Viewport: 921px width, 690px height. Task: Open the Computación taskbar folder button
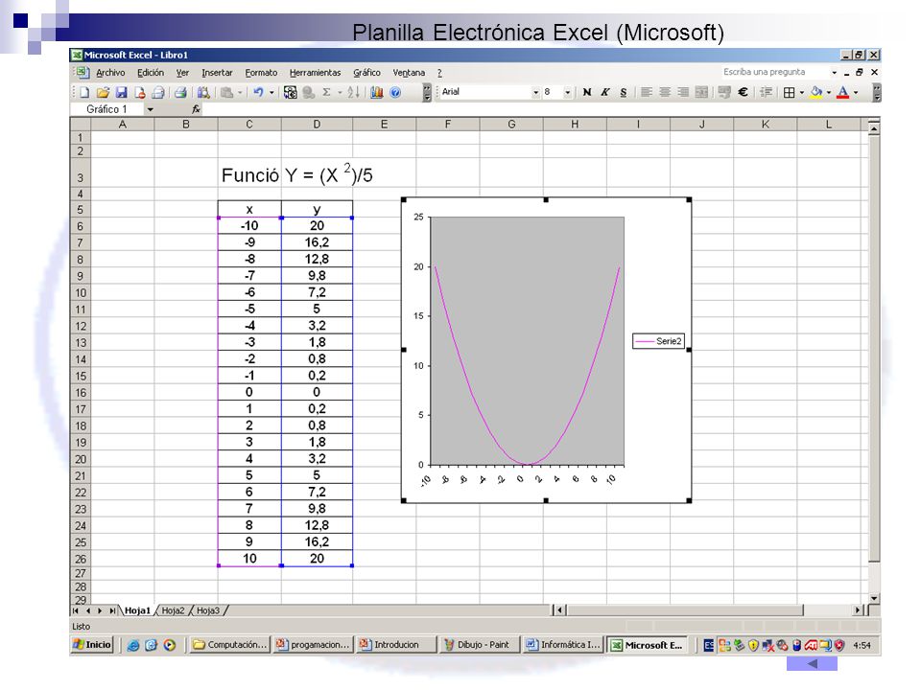click(229, 645)
